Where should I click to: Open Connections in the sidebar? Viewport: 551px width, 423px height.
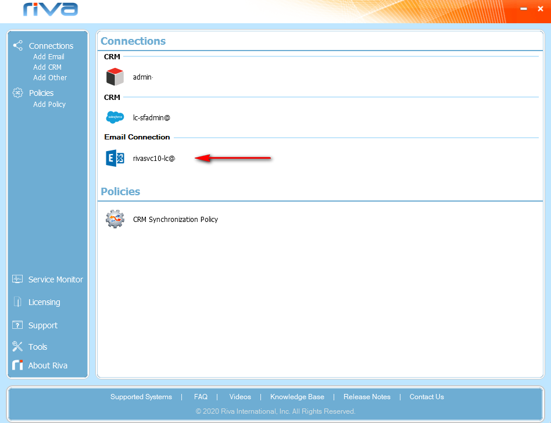(x=51, y=46)
